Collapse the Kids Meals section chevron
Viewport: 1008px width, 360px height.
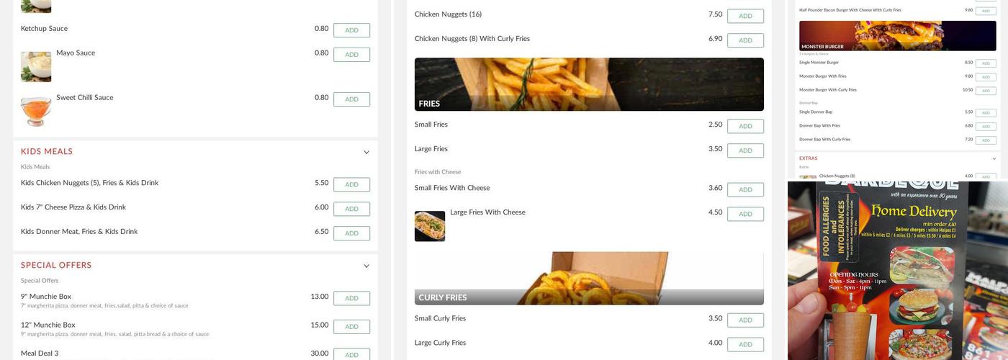(366, 153)
